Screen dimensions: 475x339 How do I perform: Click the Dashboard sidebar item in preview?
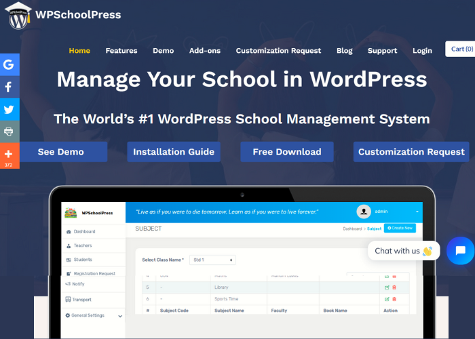coord(94,232)
